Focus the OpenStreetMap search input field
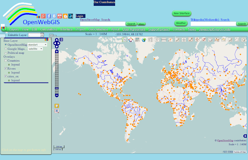 [x=103, y=24]
